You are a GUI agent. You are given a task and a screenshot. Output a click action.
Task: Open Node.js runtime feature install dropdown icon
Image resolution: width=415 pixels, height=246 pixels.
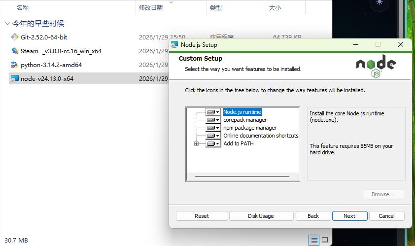click(213, 112)
